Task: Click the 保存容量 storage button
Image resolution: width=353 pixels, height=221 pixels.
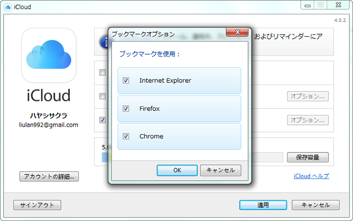Action: (308, 158)
